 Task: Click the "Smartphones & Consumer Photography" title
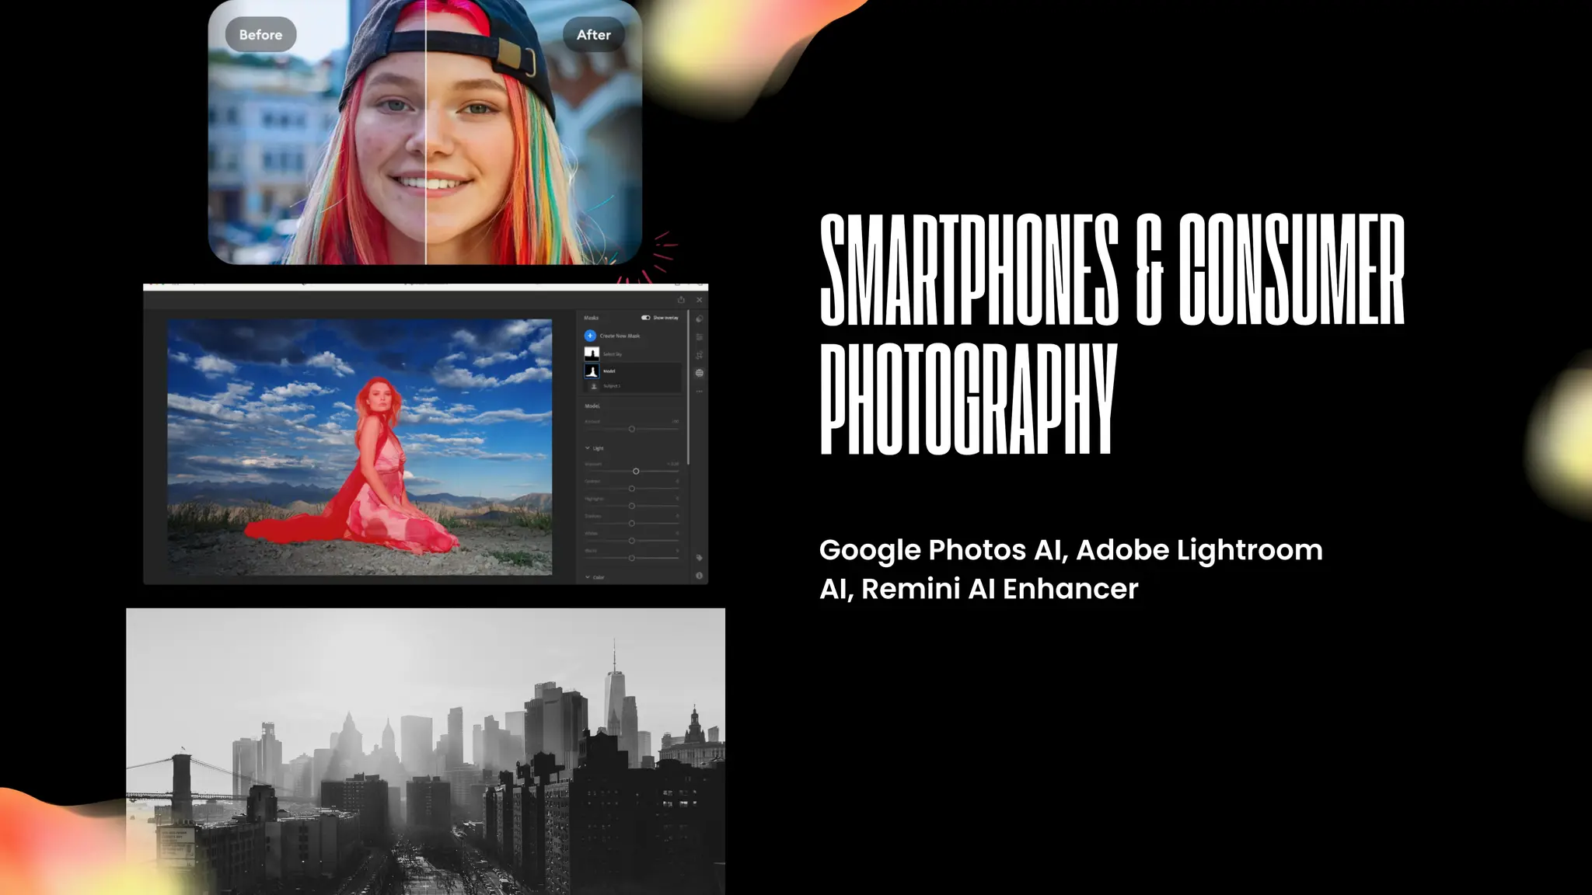[x=1112, y=335]
